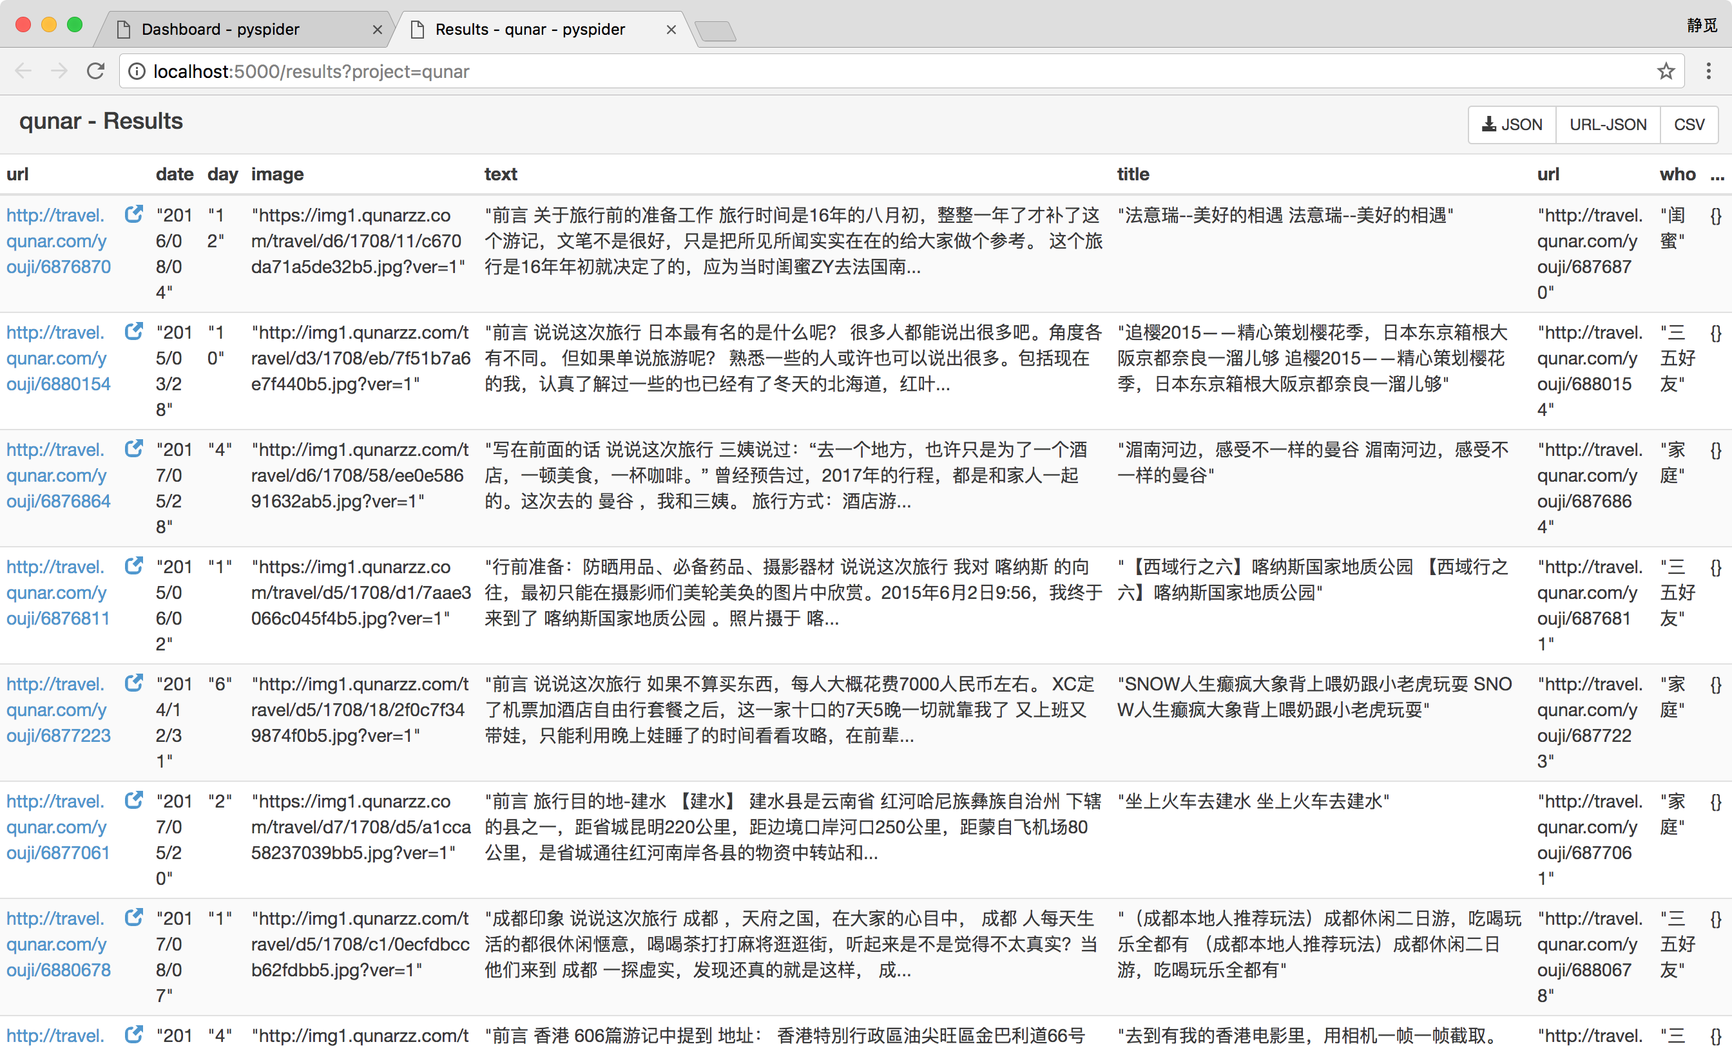Screen dimensions: 1732x1051
Task: Open external link icon for youji/6876870 row
Action: click(133, 214)
